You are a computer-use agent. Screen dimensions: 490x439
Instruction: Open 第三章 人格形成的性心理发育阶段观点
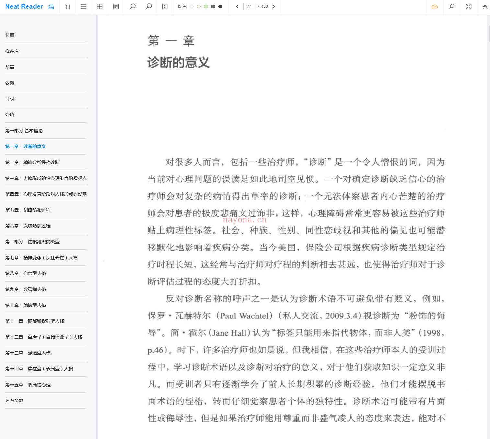[x=46, y=178]
